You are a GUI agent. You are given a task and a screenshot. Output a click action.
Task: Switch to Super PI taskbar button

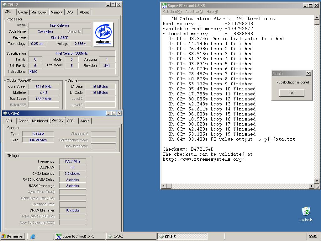pyautogui.click(x=80, y=236)
